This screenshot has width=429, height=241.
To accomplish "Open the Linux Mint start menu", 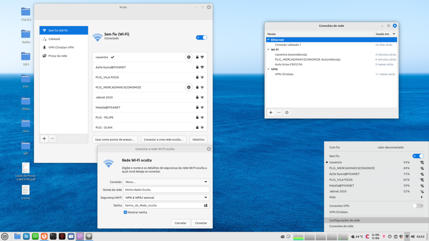I will coord(5,236).
